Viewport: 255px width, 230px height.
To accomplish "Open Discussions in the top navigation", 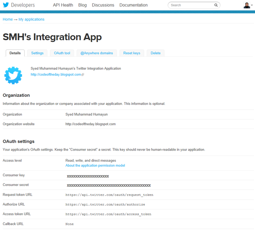I will coord(103,5).
